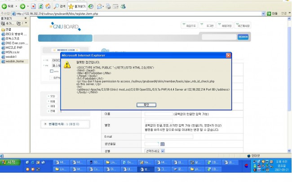The height and width of the screenshot is (182, 292).
Task: Click the calendar icon beside birthdate field
Action: point(163,143)
